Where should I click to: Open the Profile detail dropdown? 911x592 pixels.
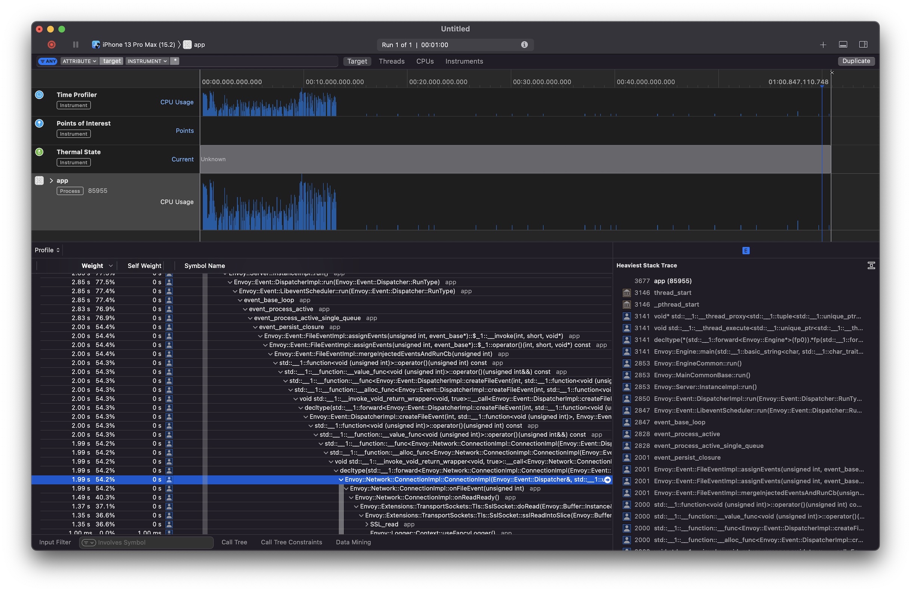[47, 250]
